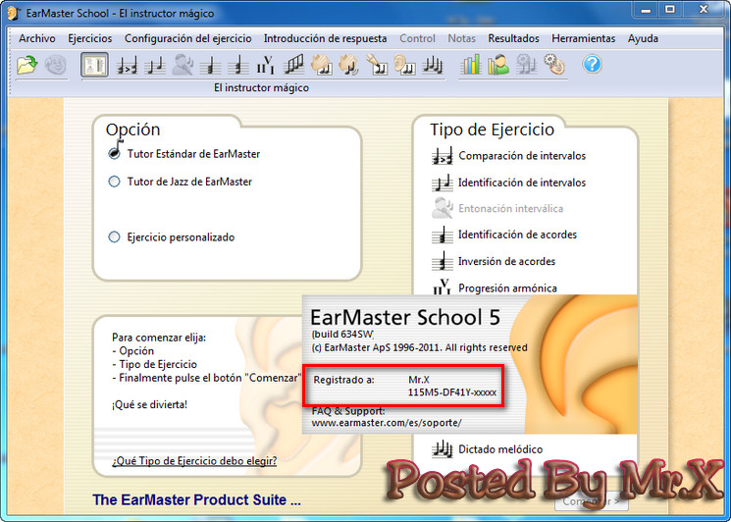
Task: Click the disabled Control menu
Action: [417, 38]
